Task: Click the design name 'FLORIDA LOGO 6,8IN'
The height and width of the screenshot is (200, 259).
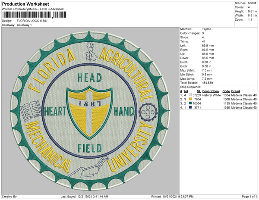Action: pyautogui.click(x=32, y=21)
